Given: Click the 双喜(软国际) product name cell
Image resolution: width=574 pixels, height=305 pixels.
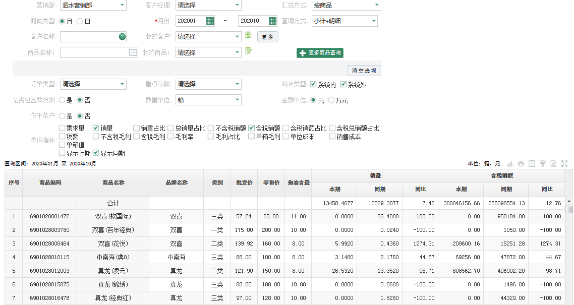Looking at the screenshot, I should tap(113, 216).
